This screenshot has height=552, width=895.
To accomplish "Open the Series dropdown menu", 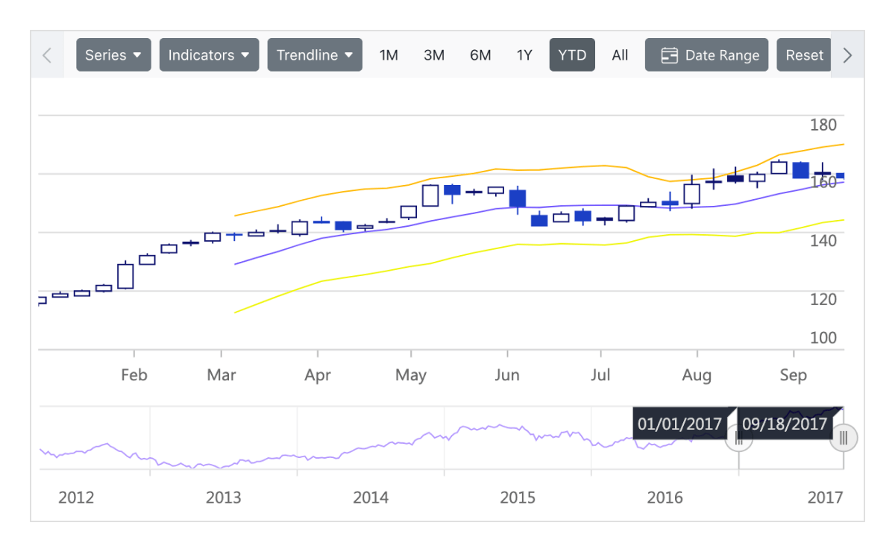I will click(x=113, y=54).
